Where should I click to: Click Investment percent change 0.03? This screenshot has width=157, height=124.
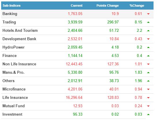point(138,114)
